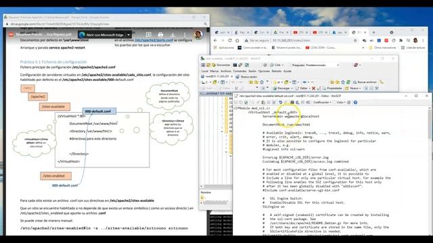Screen dimensions: 433x243
Task: Click the print icon in Drive viewer
Action: (x=160, y=35)
